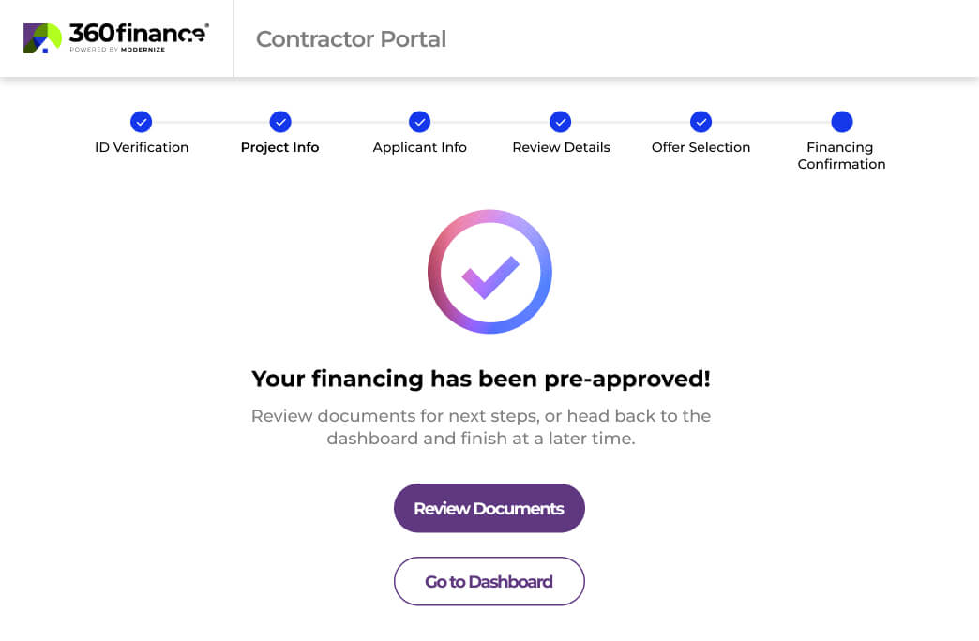Select the Offer Selection step checkmark circle
The image size is (979, 641).
pyautogui.click(x=700, y=122)
